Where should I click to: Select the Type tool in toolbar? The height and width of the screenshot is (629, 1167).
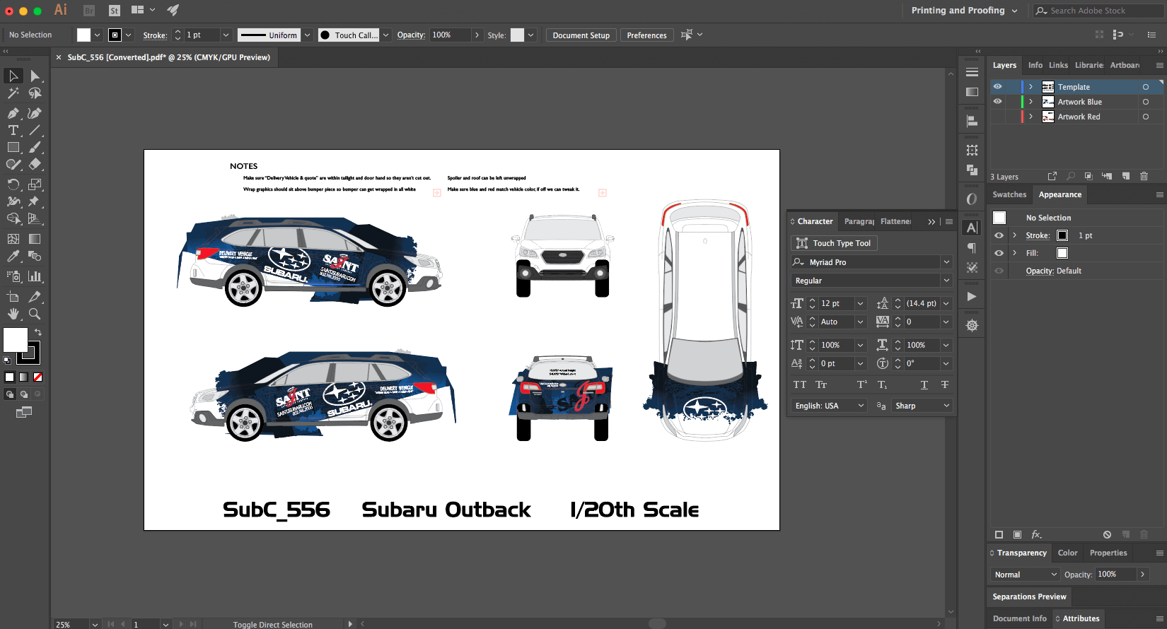[13, 130]
